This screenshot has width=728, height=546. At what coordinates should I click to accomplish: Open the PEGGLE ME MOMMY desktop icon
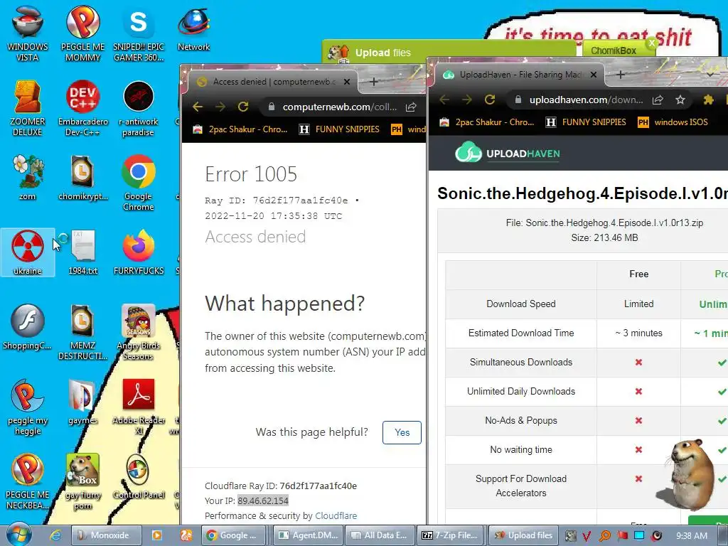82,33
